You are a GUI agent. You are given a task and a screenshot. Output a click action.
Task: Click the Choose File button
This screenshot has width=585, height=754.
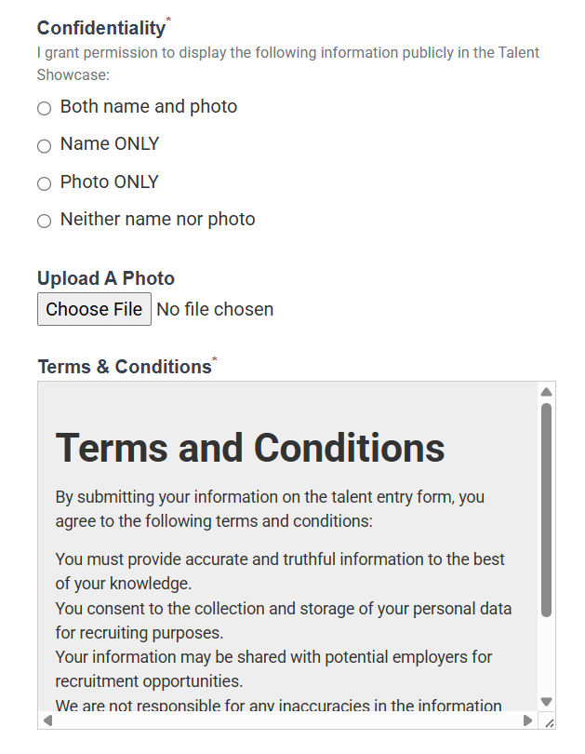click(x=94, y=309)
